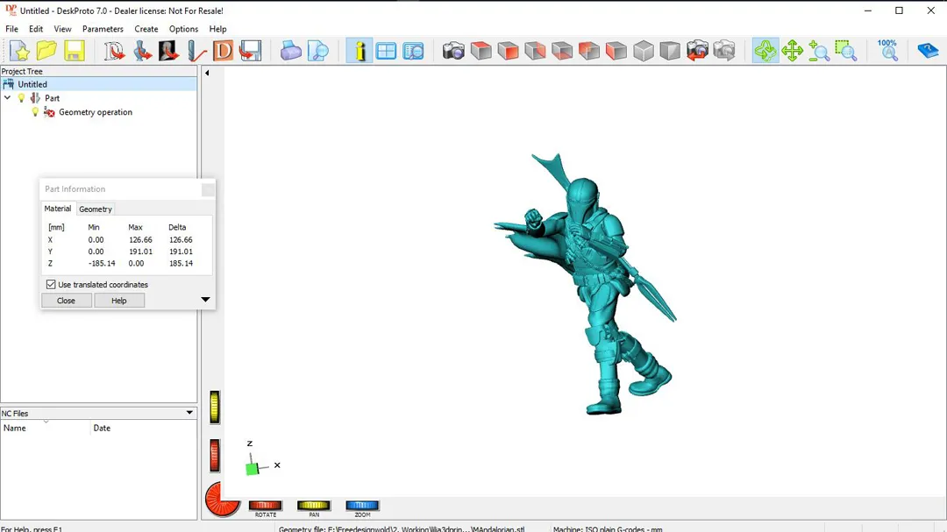
Task: Open the Parameters menu
Action: pos(103,29)
